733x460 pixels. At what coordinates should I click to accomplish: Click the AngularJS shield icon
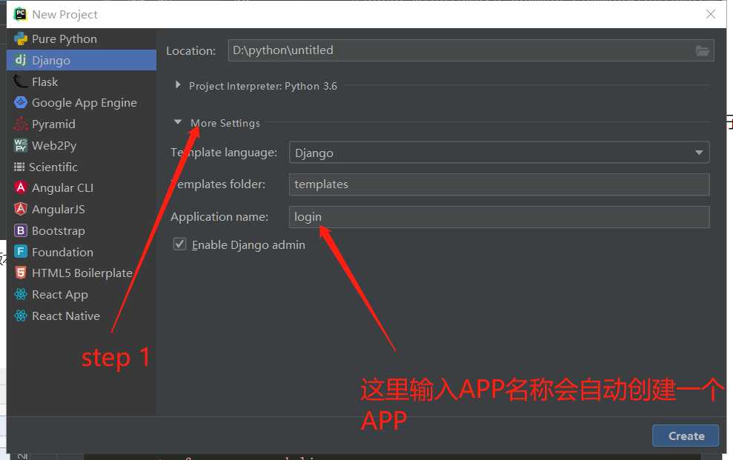coord(21,209)
